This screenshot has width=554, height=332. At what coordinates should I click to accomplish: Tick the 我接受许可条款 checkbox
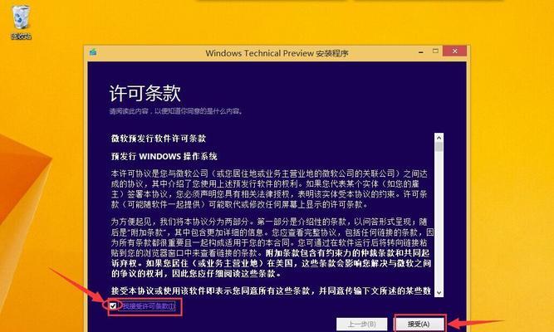coord(113,306)
